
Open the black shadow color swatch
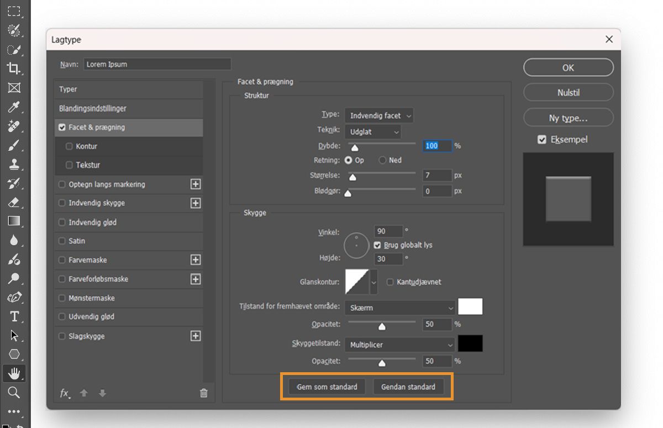pos(470,343)
